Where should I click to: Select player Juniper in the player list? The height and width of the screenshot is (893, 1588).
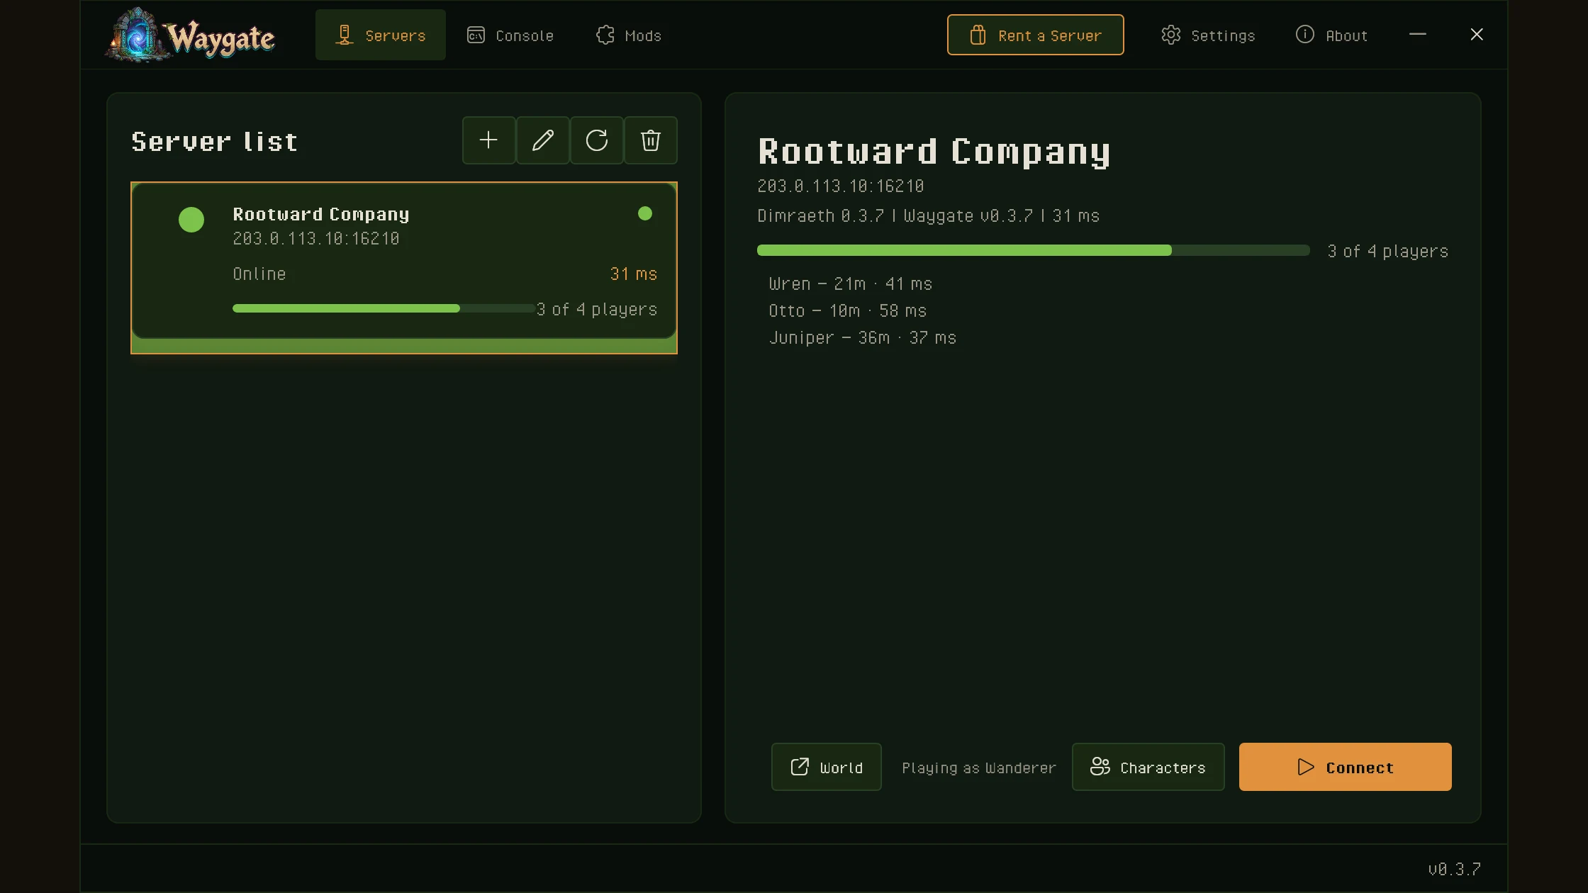(863, 337)
